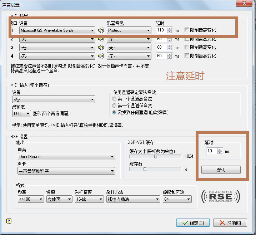Click the buffer size slider
The height and width of the screenshot is (235, 256).
(156, 156)
